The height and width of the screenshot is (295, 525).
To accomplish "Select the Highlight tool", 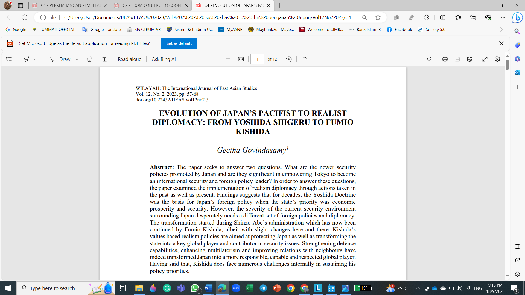I will point(26,59).
